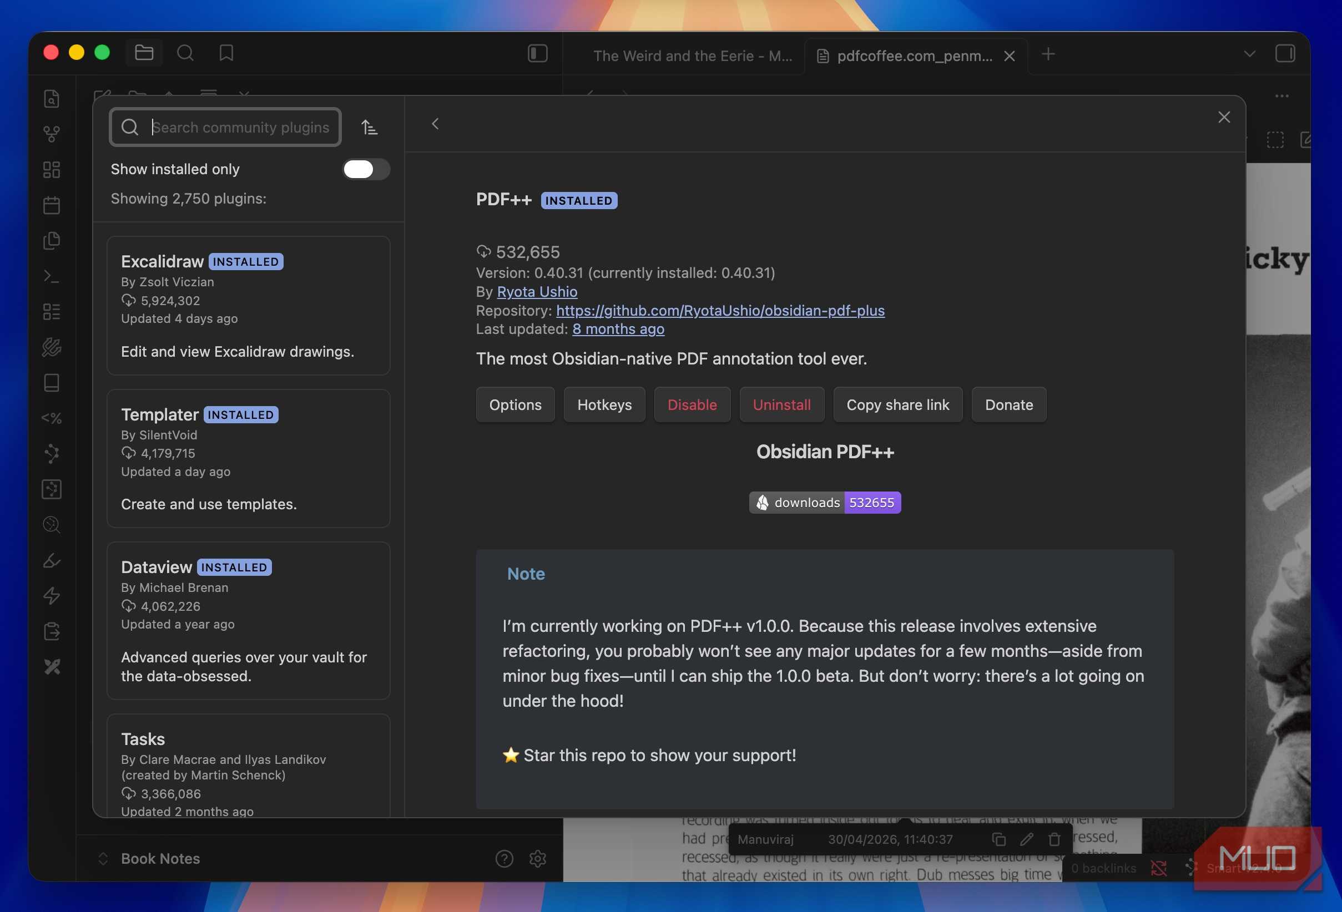Image resolution: width=1342 pixels, height=912 pixels.
Task: Copy annotation using copy icon
Action: pyautogui.click(x=999, y=839)
